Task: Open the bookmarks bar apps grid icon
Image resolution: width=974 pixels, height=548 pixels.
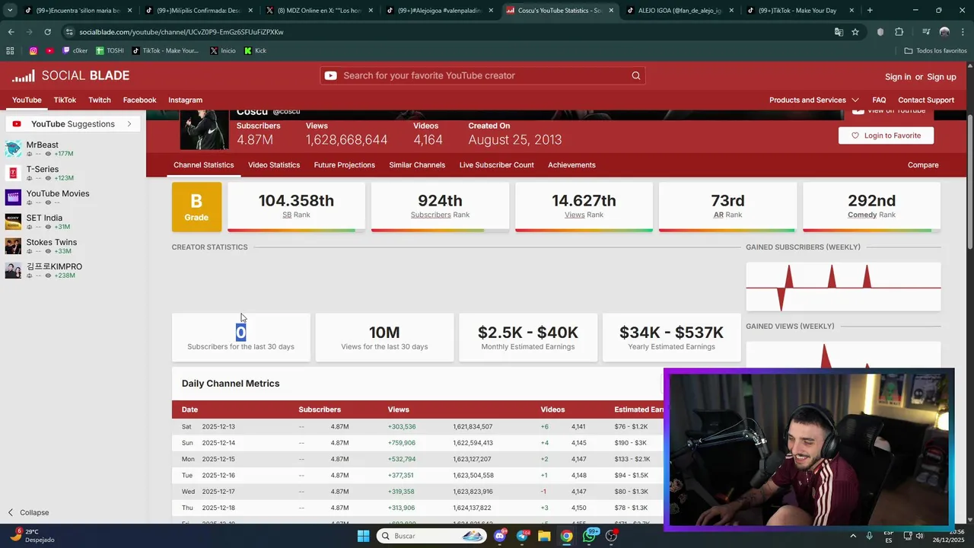Action: pyautogui.click(x=10, y=51)
